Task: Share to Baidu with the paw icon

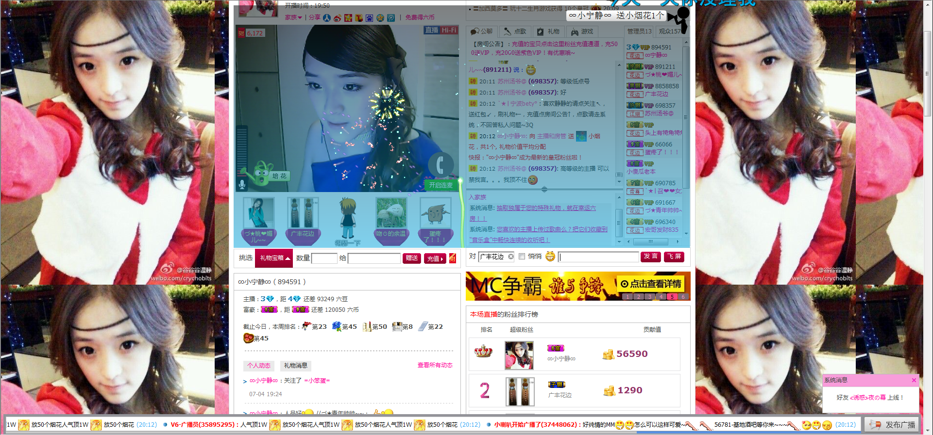Action: click(x=370, y=18)
